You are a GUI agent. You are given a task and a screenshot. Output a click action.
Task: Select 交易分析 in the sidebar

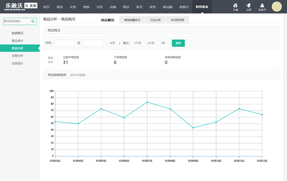pos(18,56)
